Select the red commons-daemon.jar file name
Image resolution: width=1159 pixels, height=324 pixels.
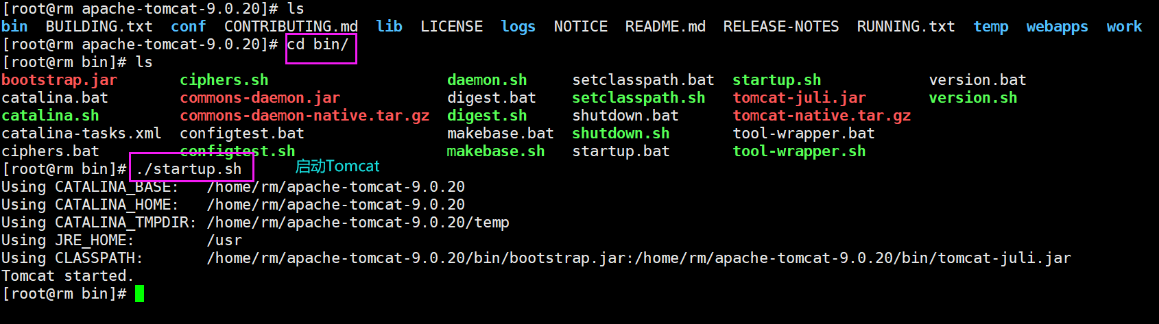click(260, 98)
